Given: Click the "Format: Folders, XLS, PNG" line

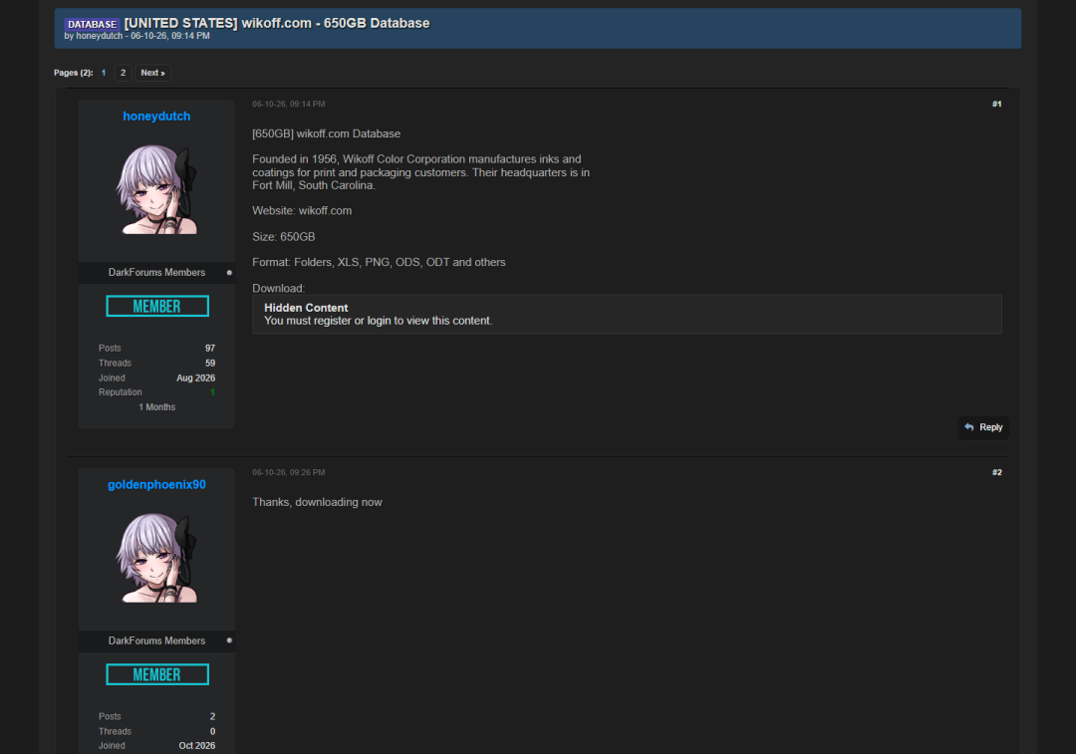Looking at the screenshot, I should (379, 262).
